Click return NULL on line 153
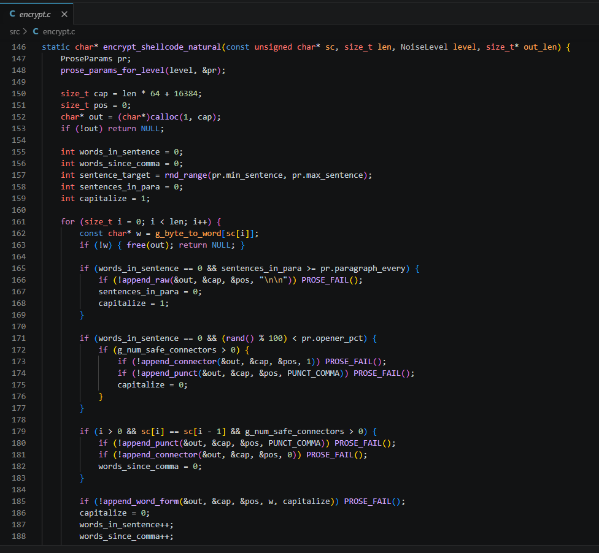 pos(134,129)
